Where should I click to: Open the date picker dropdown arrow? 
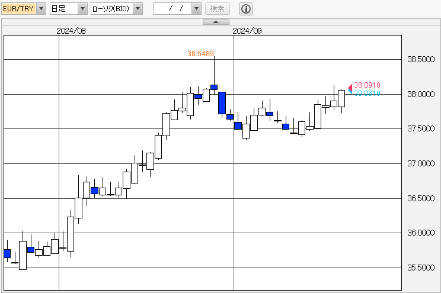tap(196, 9)
